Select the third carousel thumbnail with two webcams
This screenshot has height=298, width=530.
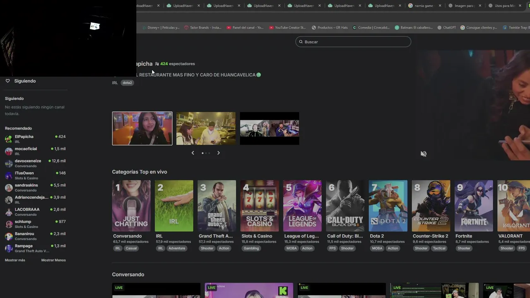[270, 128]
